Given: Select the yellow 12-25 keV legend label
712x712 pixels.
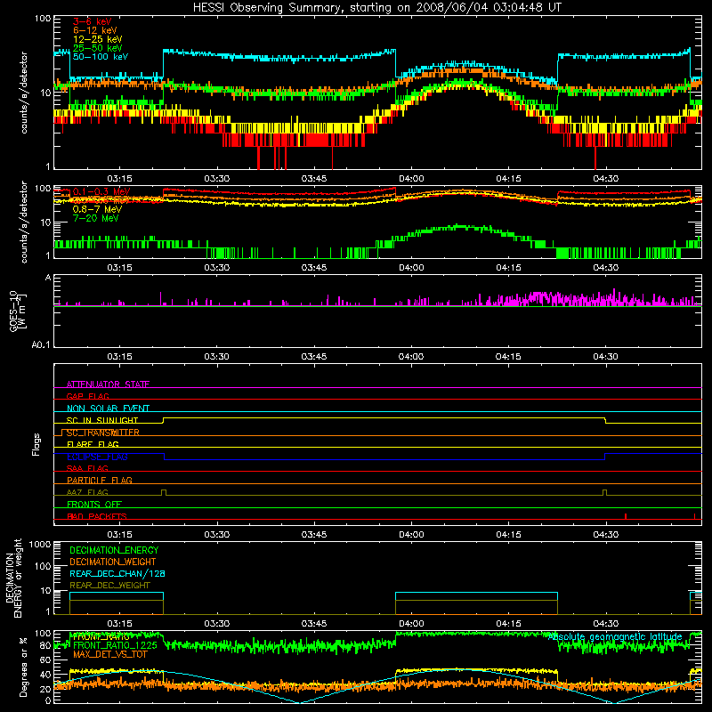Looking at the screenshot, I should (x=98, y=39).
